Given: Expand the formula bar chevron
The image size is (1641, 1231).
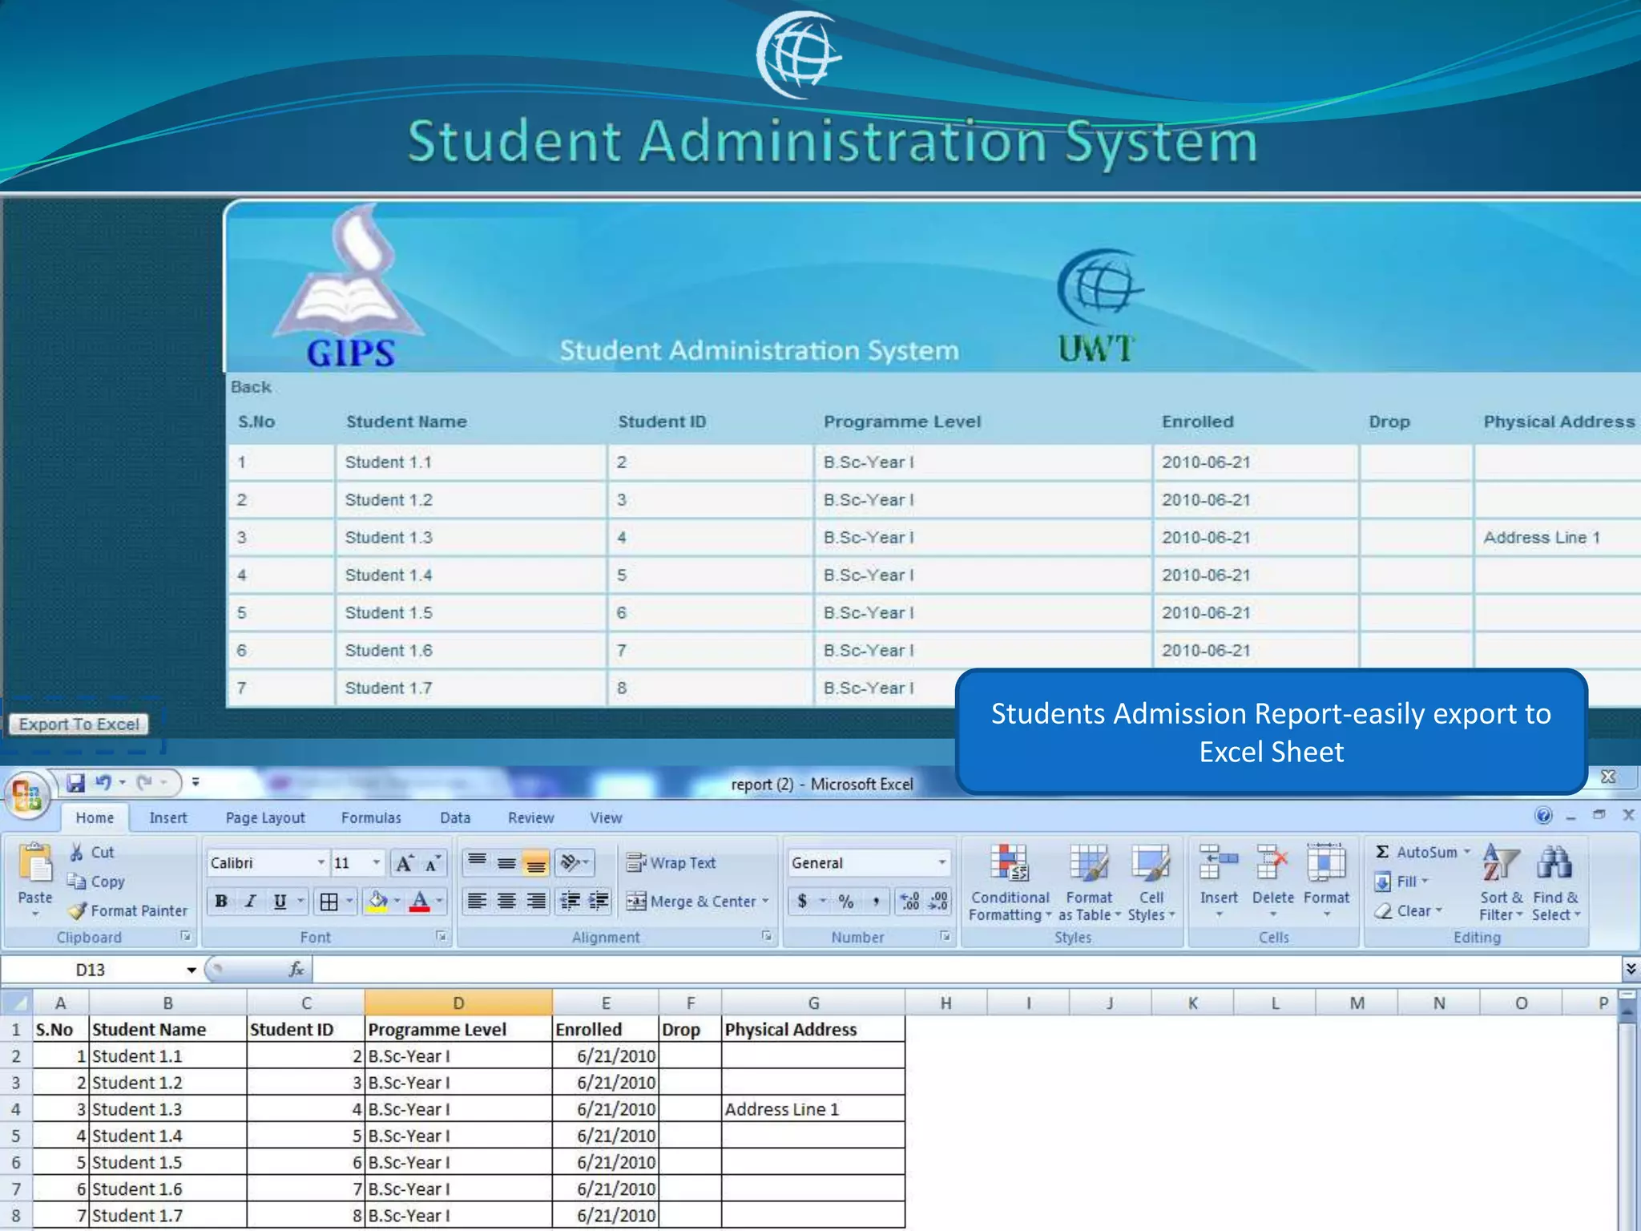Looking at the screenshot, I should [x=1630, y=970].
